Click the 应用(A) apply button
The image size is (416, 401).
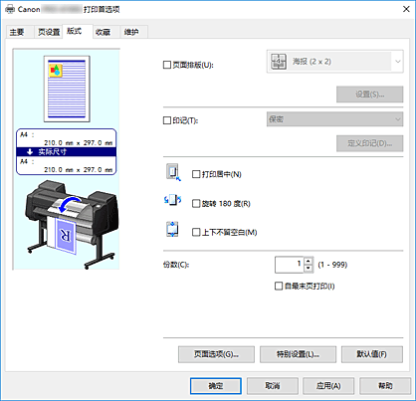[x=328, y=386]
